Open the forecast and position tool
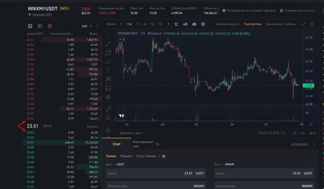Image resolution: width=324 pixels, height=189 pixels. coord(108,88)
